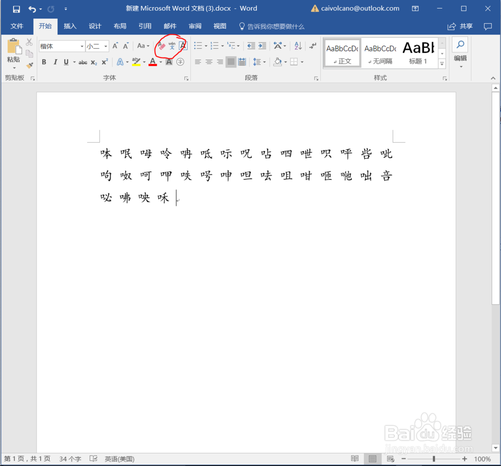Toggle justified alignment
The height and width of the screenshot is (466, 501).
(x=230, y=62)
